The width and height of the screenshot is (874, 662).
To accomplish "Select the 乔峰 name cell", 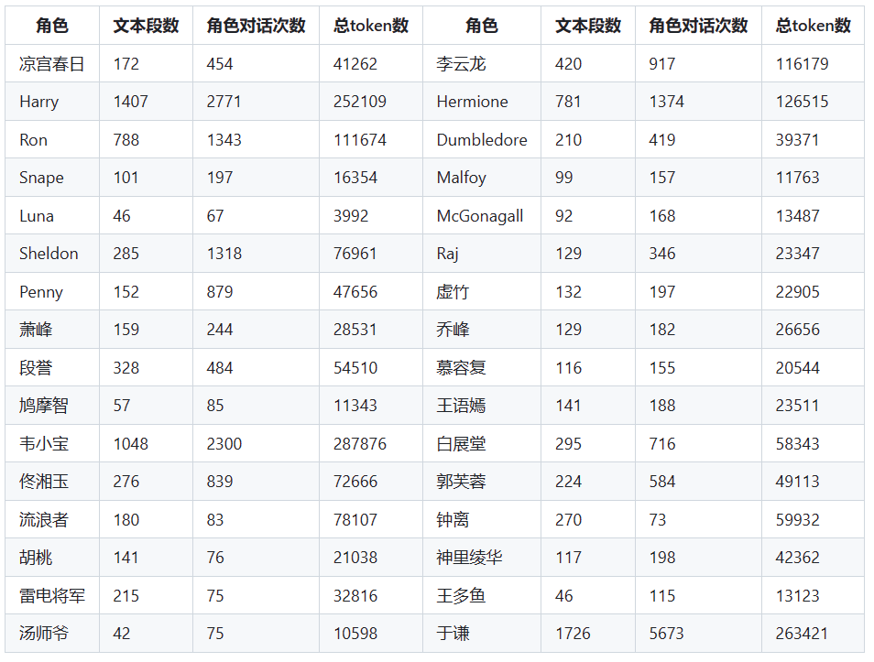I will [x=482, y=330].
